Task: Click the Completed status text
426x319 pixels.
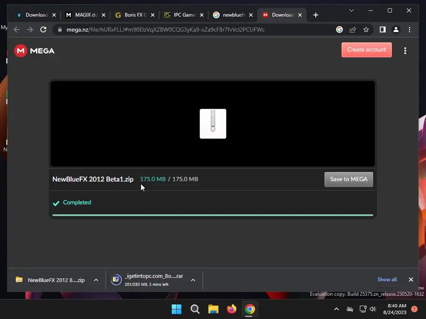Action: [x=77, y=202]
